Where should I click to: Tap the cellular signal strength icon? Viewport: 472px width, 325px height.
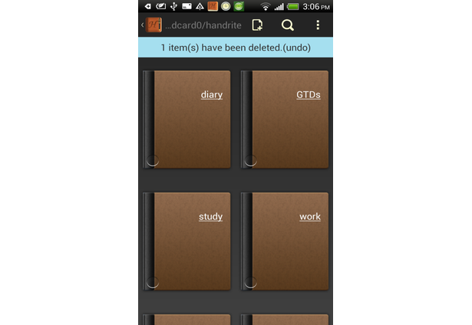(279, 6)
